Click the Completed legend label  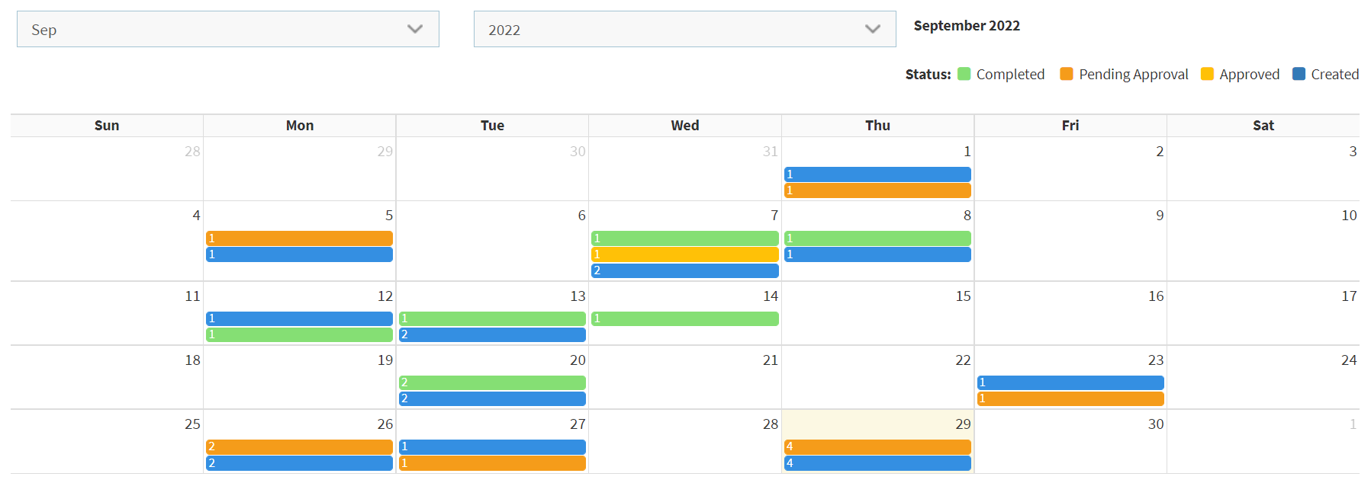point(1010,74)
